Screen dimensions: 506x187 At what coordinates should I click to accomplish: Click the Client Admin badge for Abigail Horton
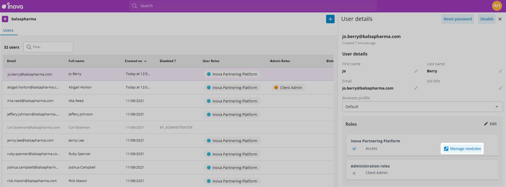click(x=288, y=88)
